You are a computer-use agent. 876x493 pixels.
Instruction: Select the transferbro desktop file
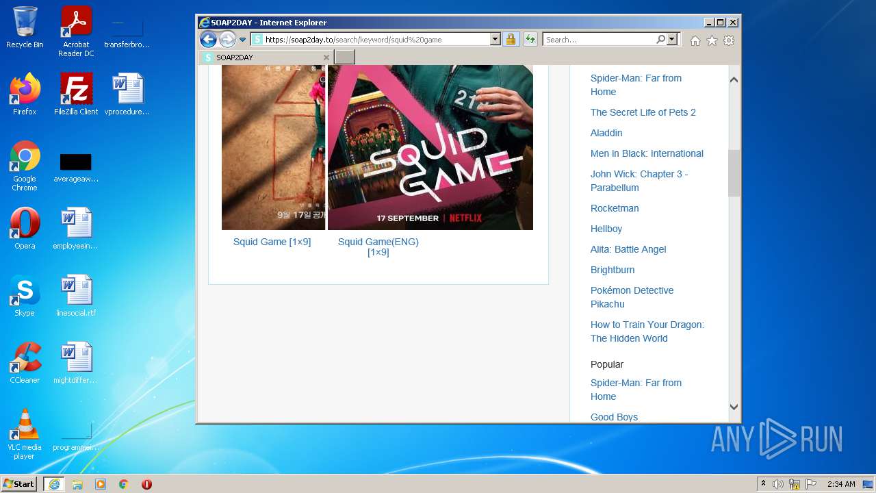(x=127, y=33)
